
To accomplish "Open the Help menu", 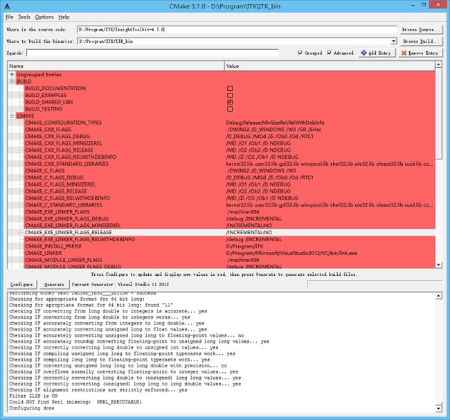I will [x=64, y=17].
